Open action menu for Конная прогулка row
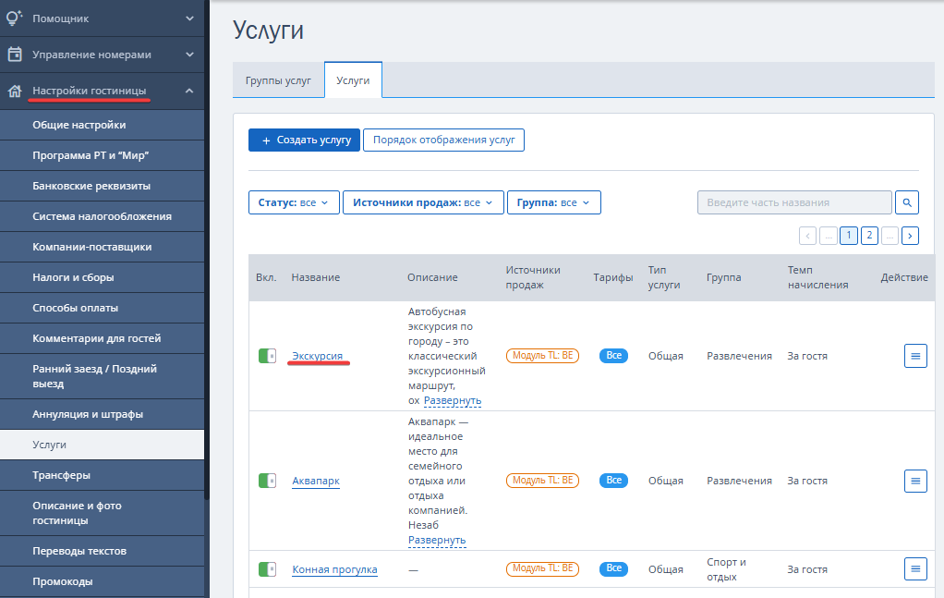944x598 pixels. point(914,568)
